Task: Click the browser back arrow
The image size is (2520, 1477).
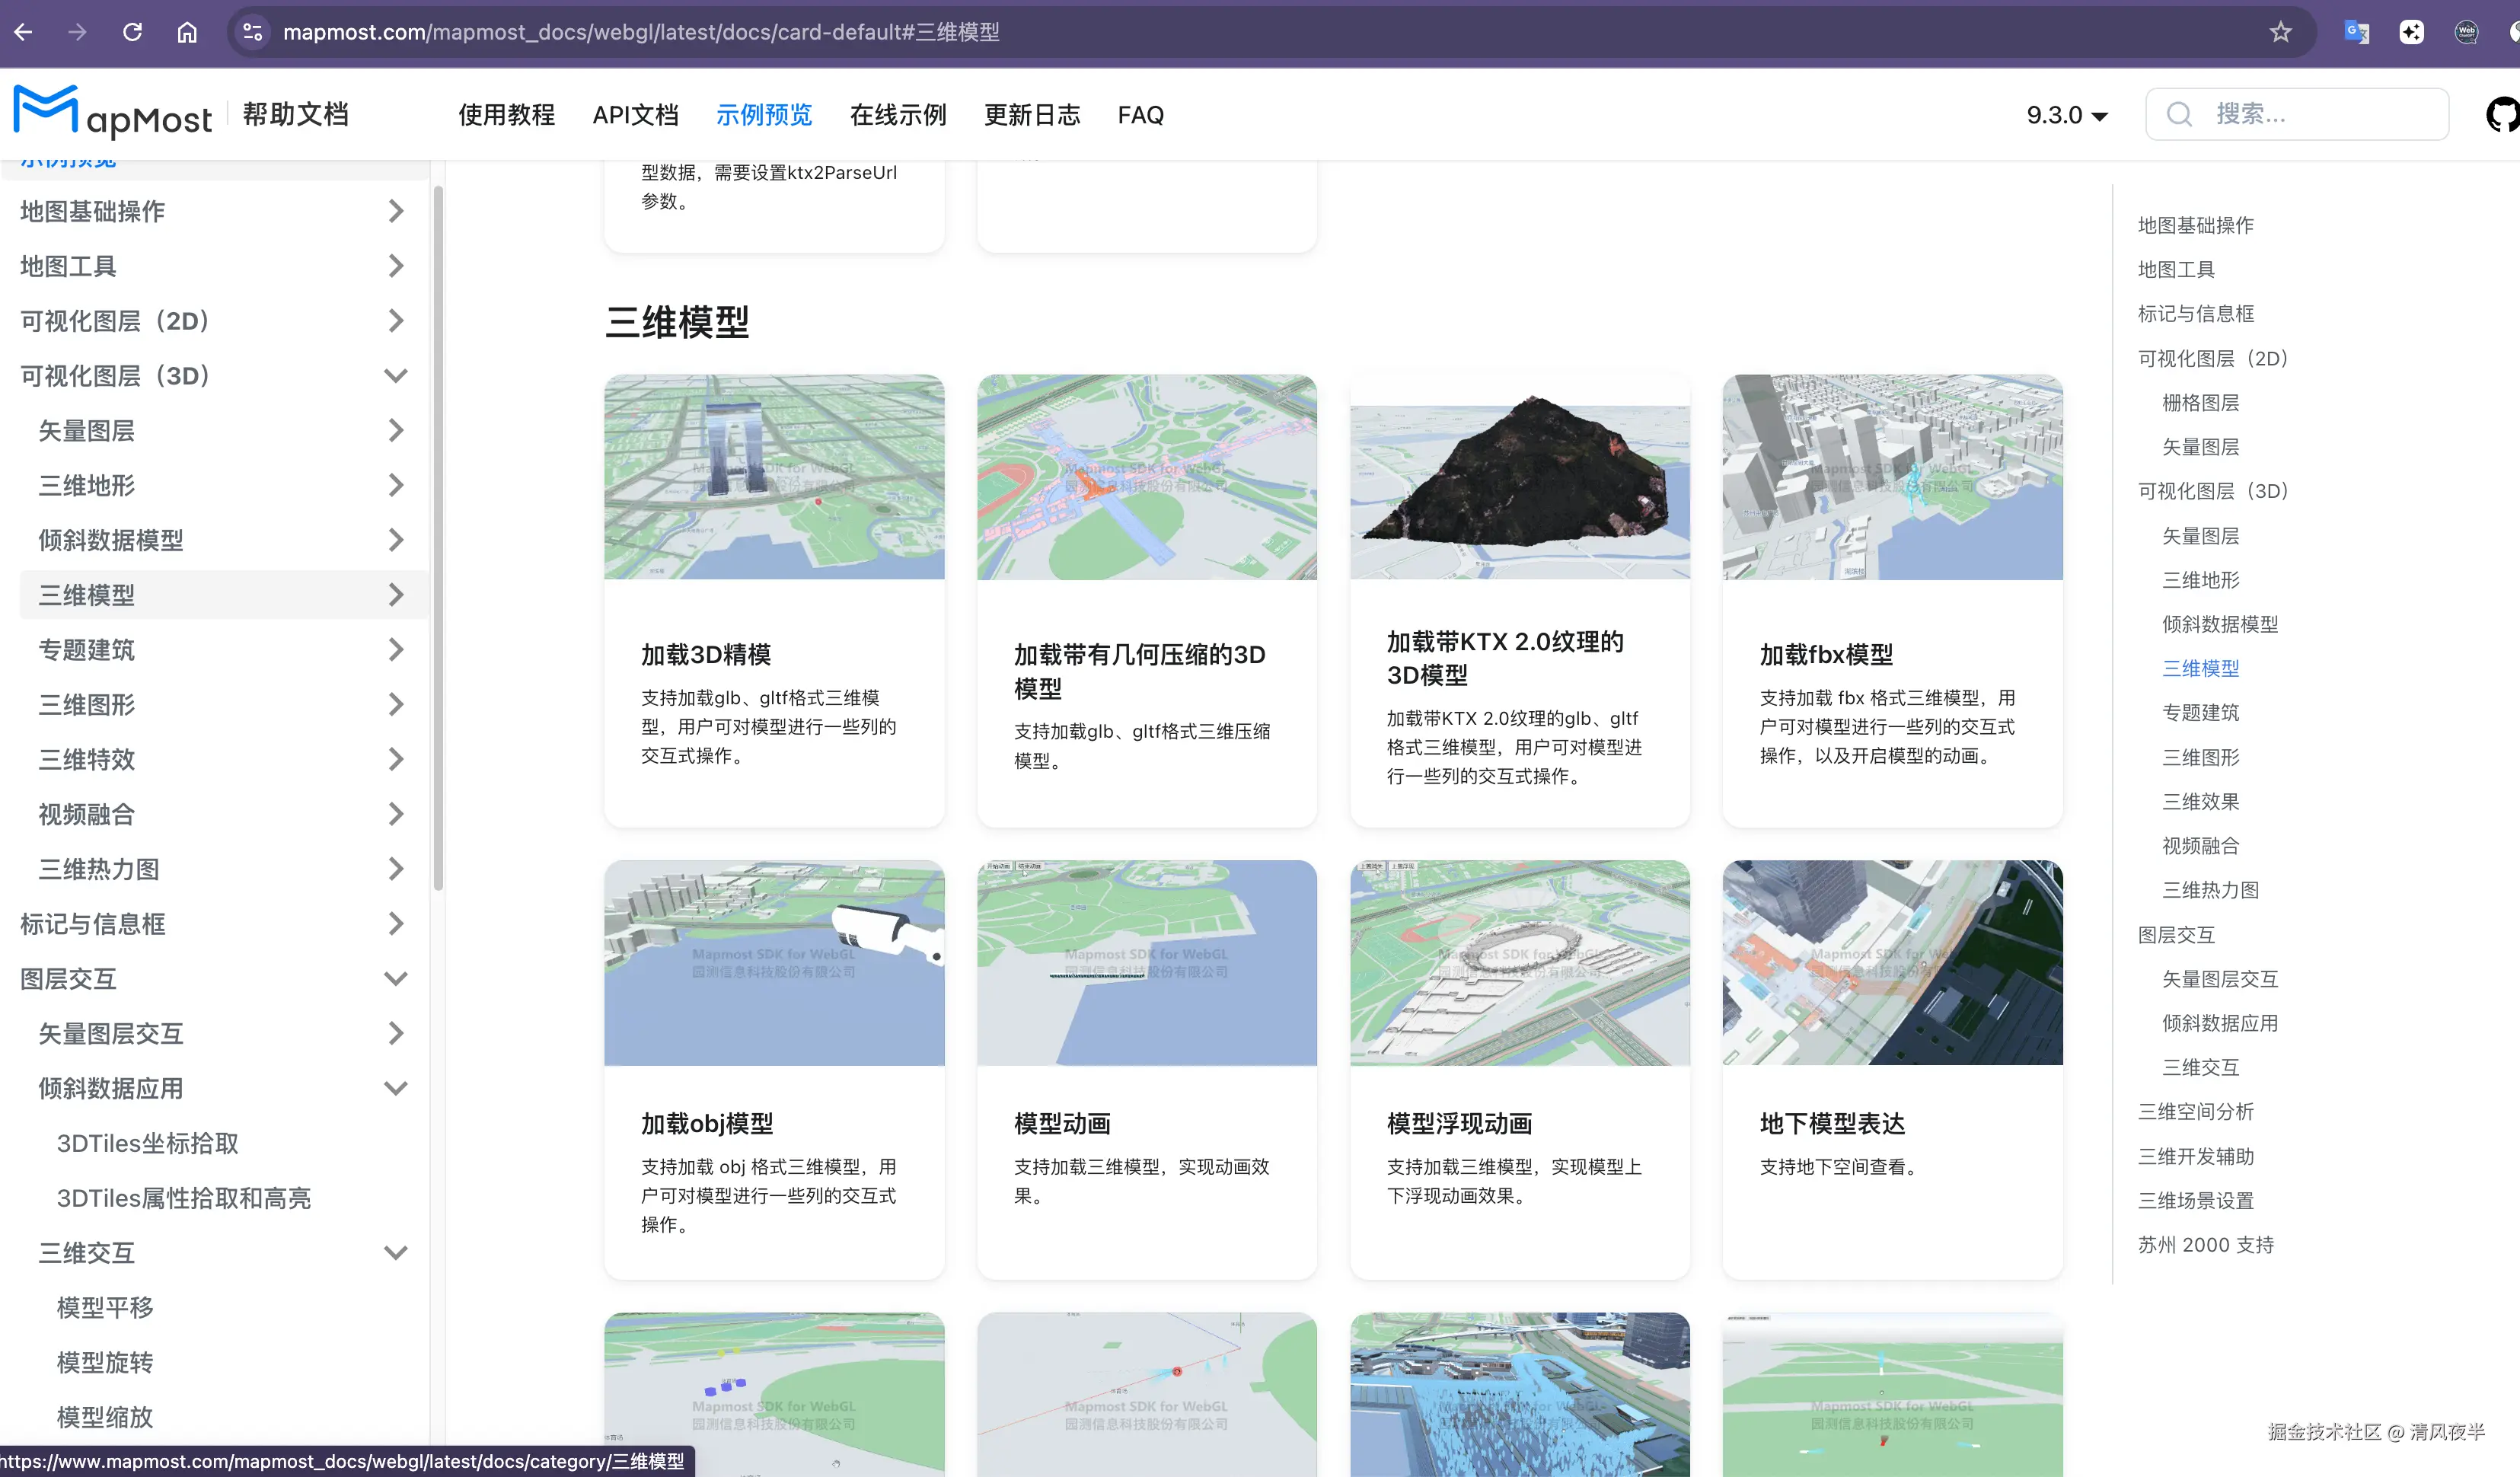Action: pos(24,32)
